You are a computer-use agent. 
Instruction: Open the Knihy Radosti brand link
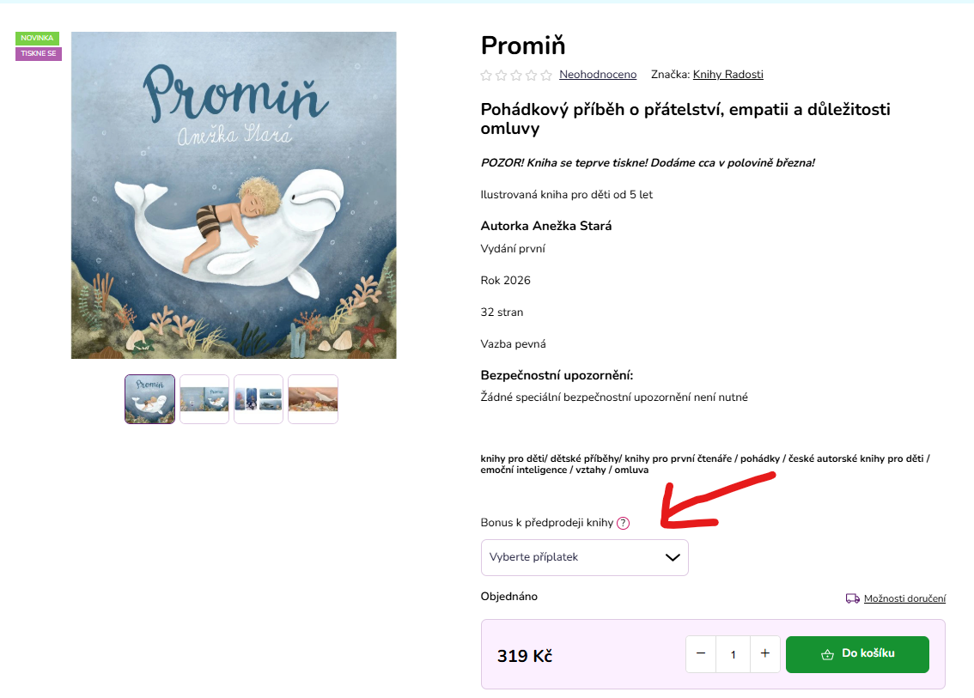(727, 75)
